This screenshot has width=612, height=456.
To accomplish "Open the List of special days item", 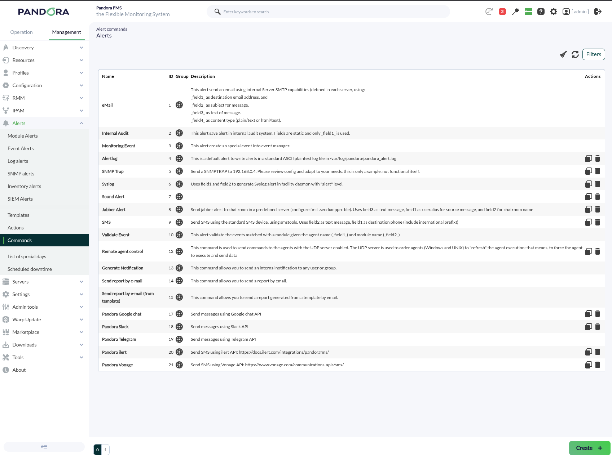I will tap(27, 256).
